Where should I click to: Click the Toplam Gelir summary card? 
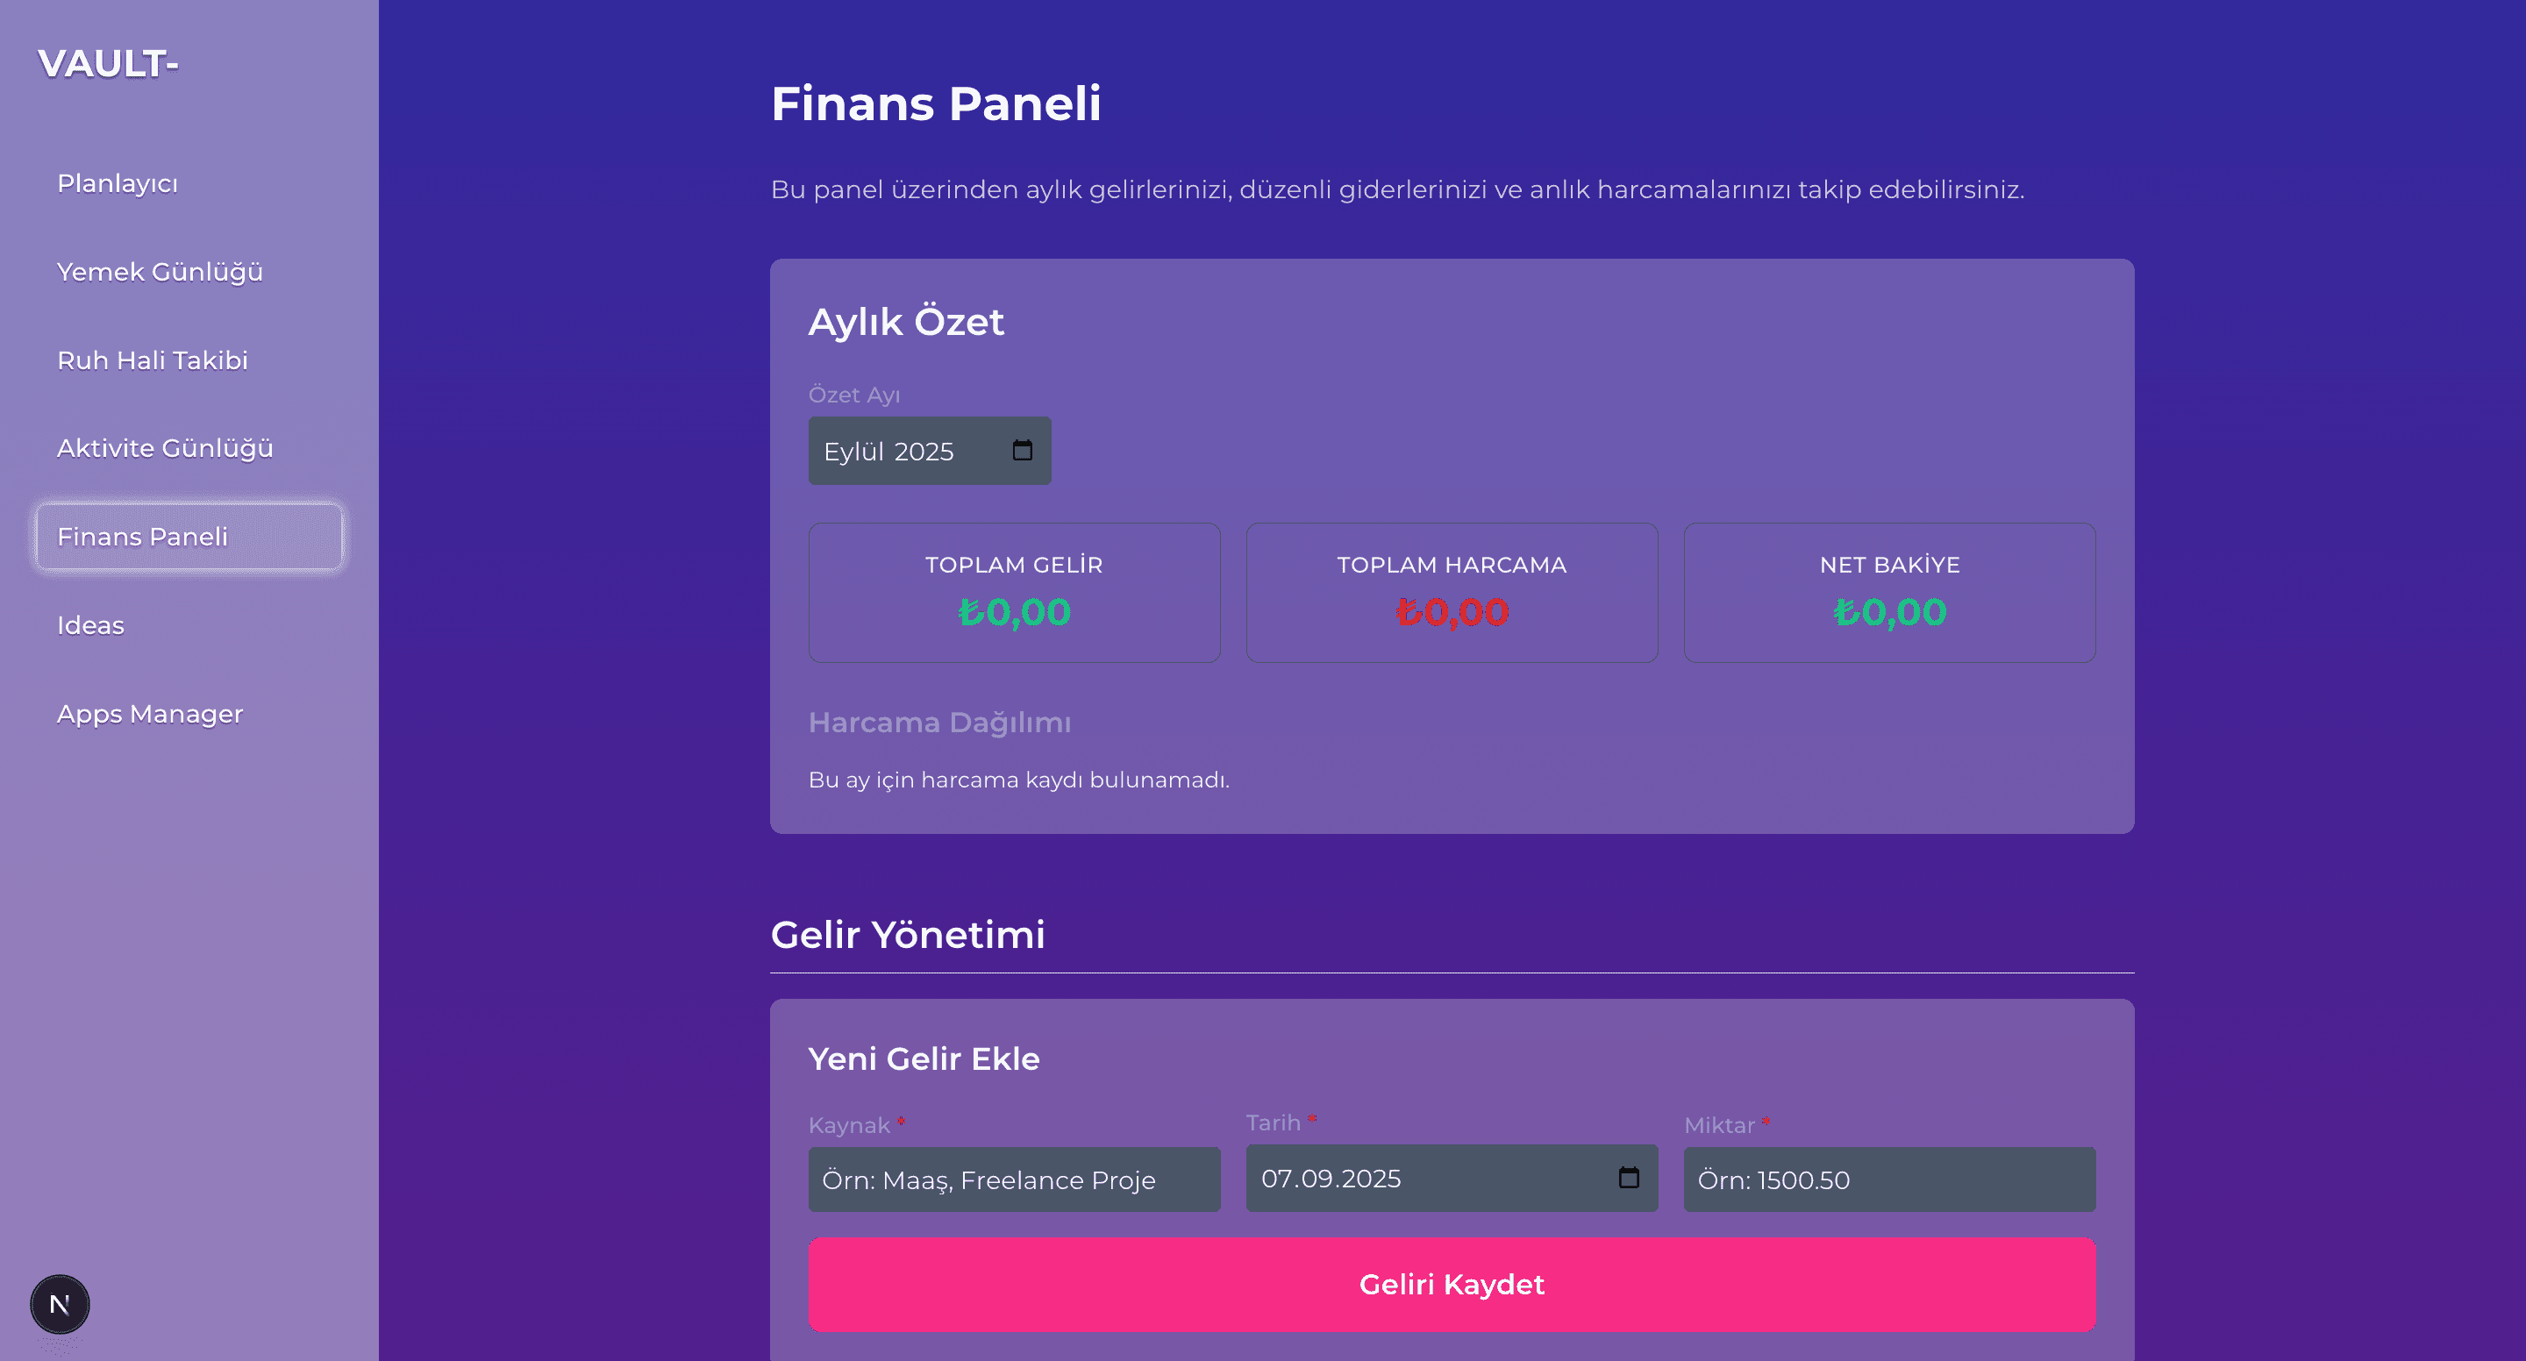pyautogui.click(x=1014, y=592)
